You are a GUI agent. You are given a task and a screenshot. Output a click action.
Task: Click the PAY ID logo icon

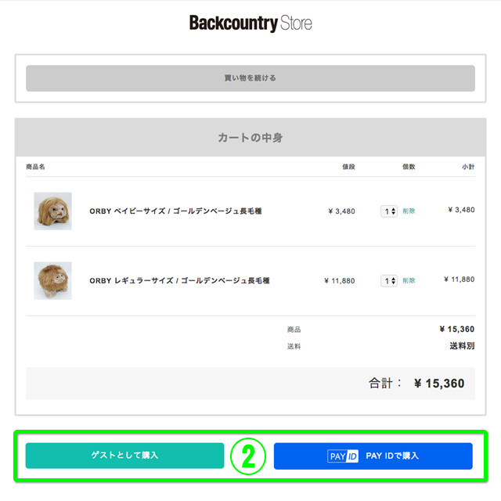tap(343, 456)
